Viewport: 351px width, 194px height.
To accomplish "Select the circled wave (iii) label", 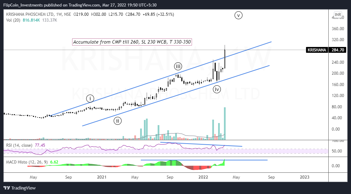I will pyautogui.click(x=178, y=66).
